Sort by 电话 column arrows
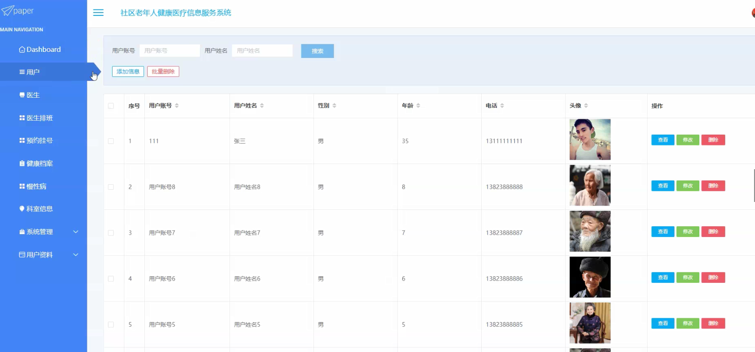Viewport: 755px width, 352px height. (502, 106)
